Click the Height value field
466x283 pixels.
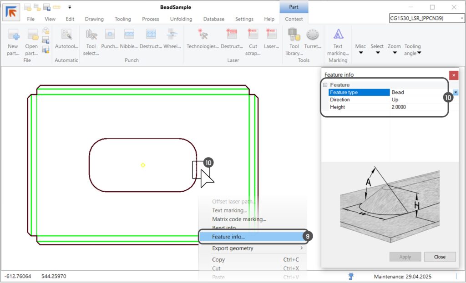tap(416, 107)
